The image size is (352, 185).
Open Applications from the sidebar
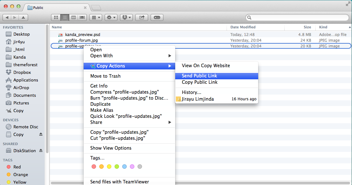coord(26,80)
